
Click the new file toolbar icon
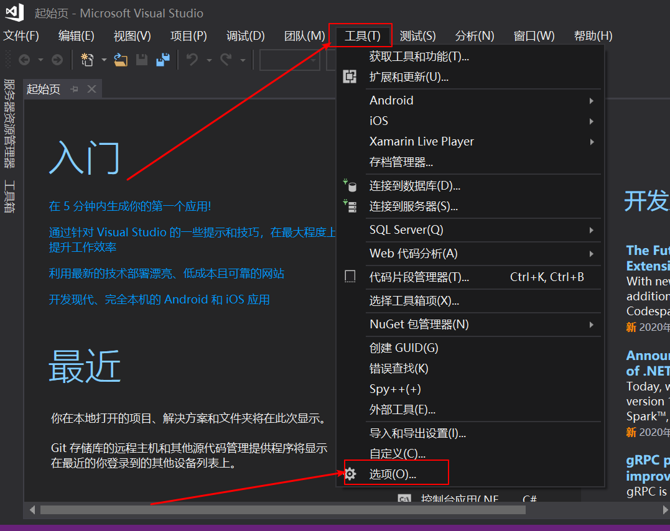point(87,60)
